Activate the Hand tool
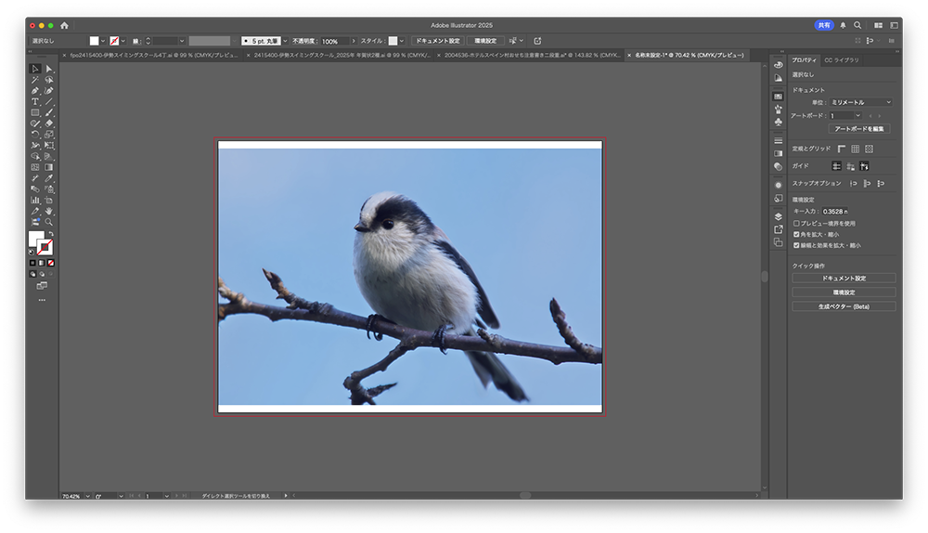The image size is (928, 533). [49, 211]
